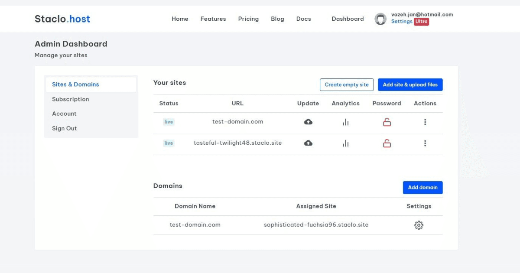Viewport: 520px width, 273px height.
Task: Open actions menu for tasteful-twilight48.staclo.site
Action: point(425,143)
